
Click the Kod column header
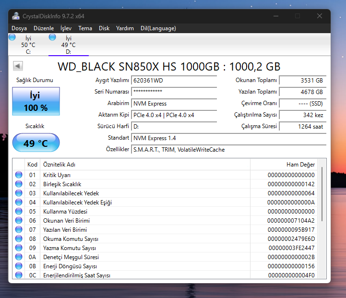click(x=32, y=165)
